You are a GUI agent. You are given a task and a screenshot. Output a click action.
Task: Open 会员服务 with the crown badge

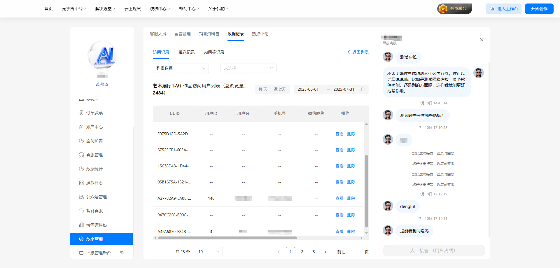pyautogui.click(x=454, y=9)
